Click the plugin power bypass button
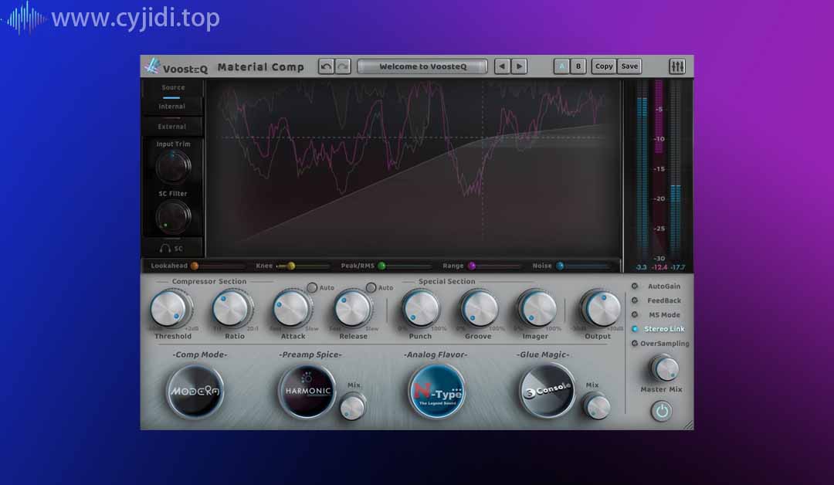This screenshot has height=485, width=834. tap(661, 411)
